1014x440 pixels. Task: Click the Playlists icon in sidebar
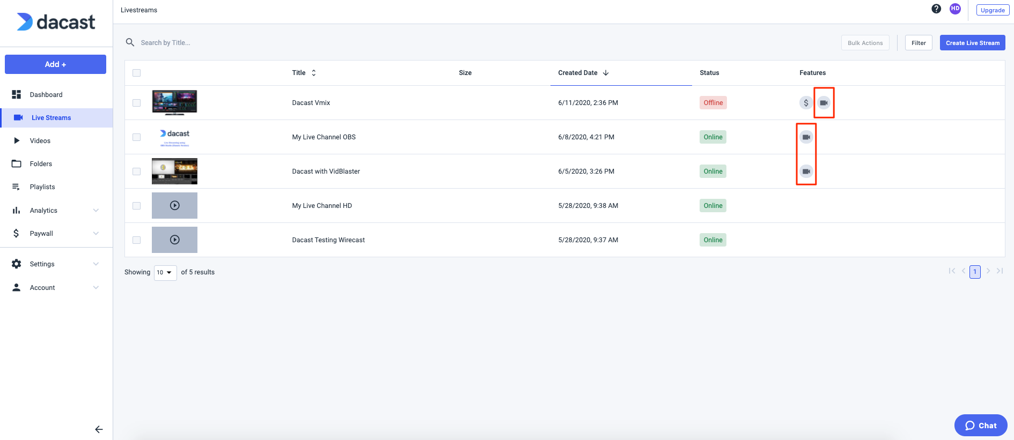16,187
